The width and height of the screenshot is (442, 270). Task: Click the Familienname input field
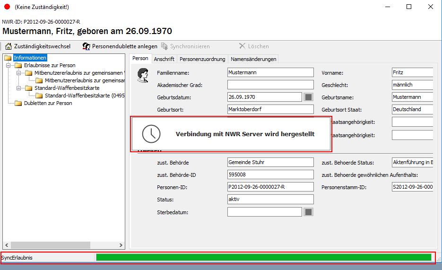270,72
